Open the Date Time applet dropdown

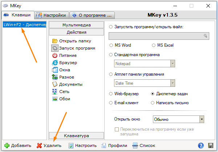point(173,83)
